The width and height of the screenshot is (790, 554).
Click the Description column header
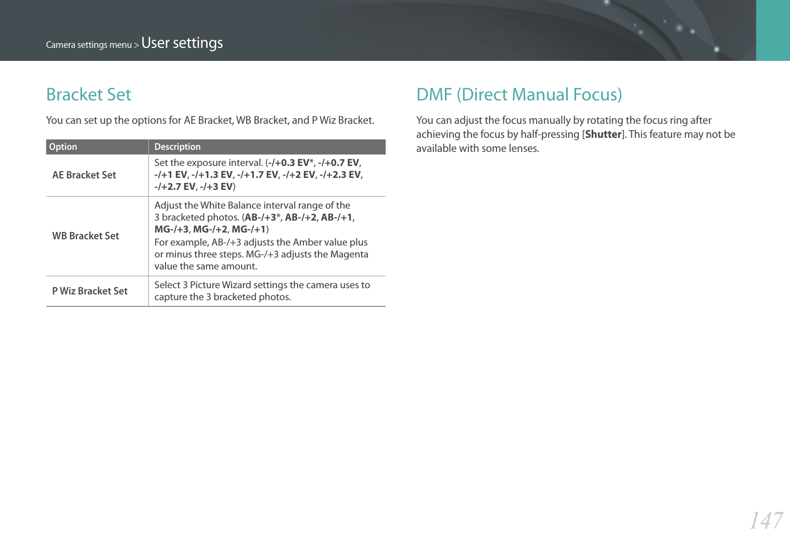[177, 147]
